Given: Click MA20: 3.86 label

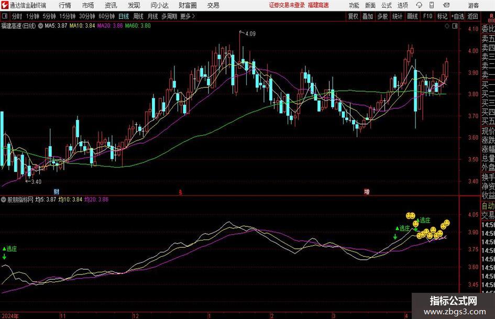Looking at the screenshot, I should click(x=110, y=26).
